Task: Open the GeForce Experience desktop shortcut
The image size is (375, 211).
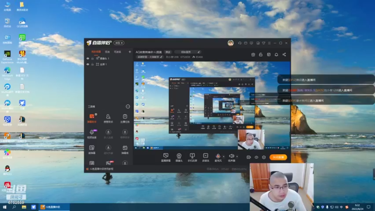Action: [x=7, y=57]
